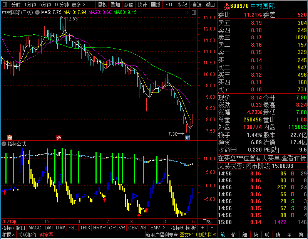The height and width of the screenshot is (239, 308).
Task: Open the 日线 period selector
Action: pos(207,222)
